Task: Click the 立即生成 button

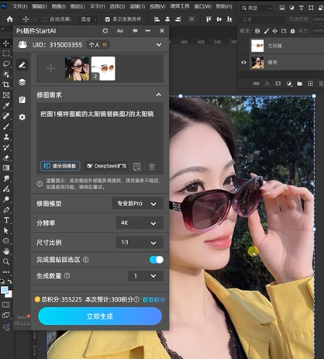Action: click(100, 316)
